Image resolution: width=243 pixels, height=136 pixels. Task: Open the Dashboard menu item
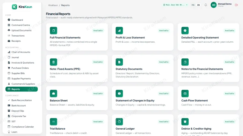tap(21, 20)
